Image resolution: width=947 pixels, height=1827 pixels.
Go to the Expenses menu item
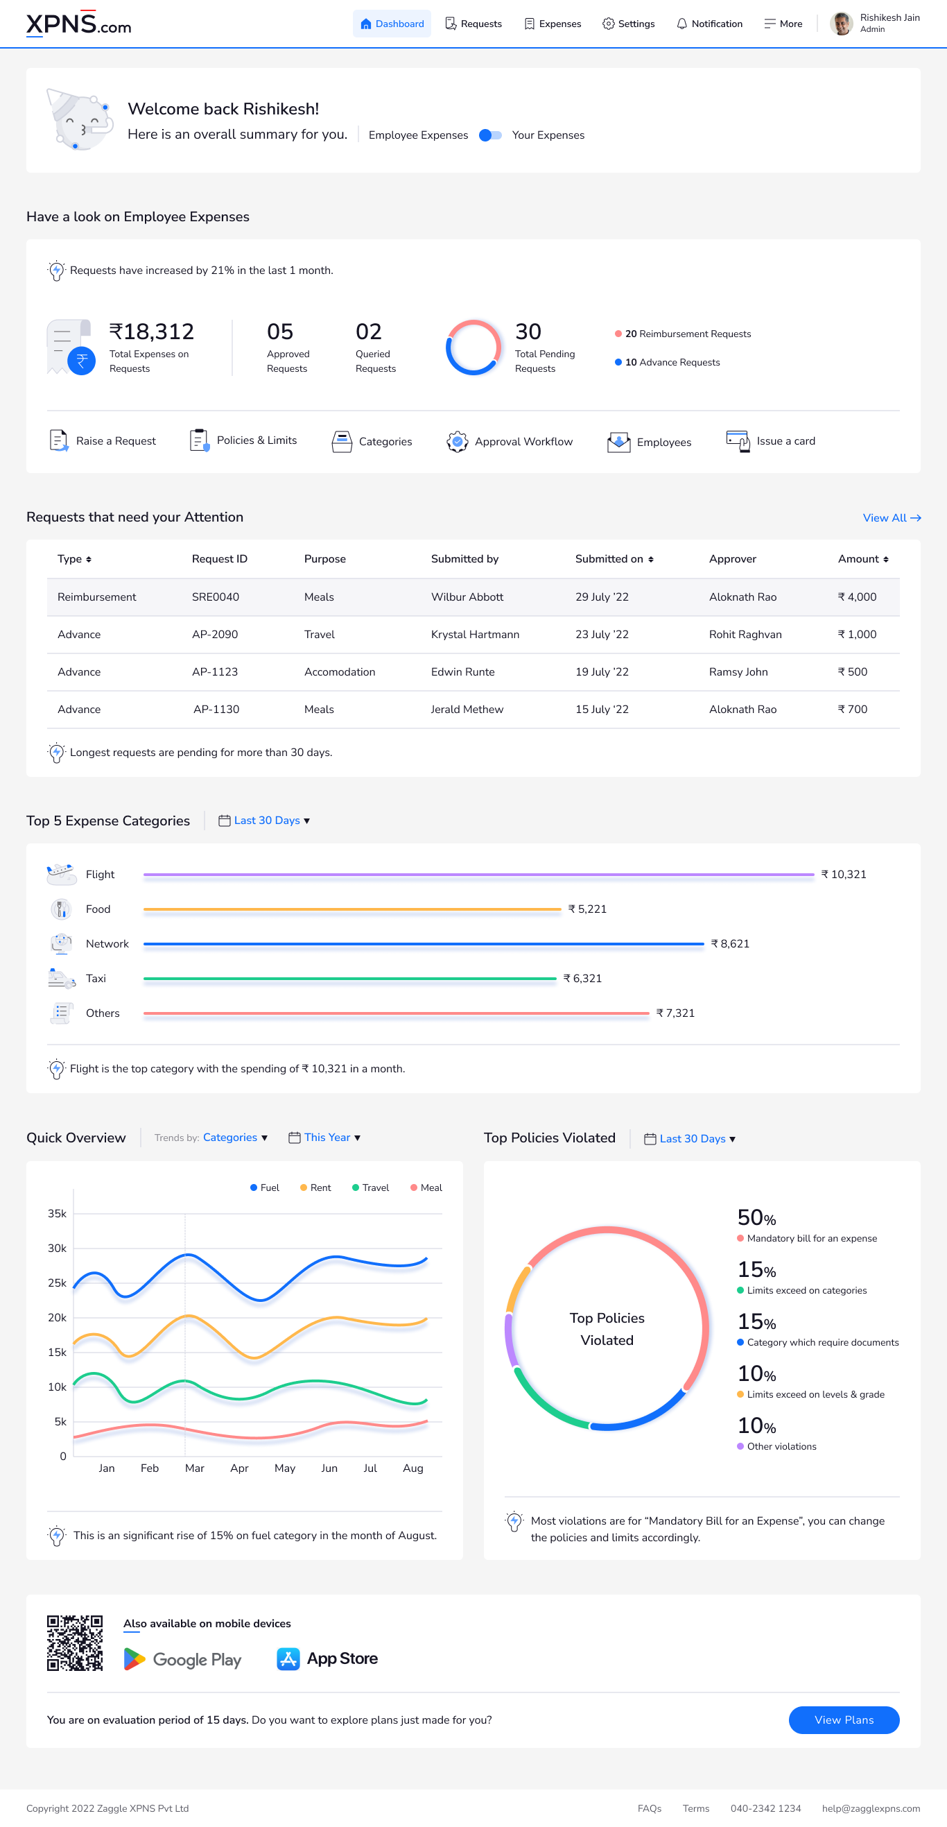tap(552, 24)
